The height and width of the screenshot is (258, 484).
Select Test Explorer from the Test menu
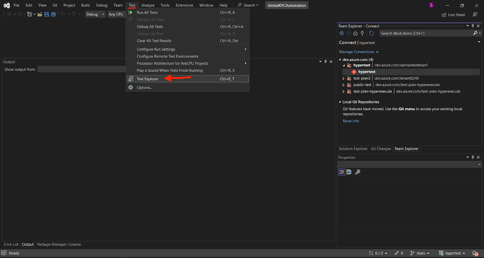tap(148, 79)
